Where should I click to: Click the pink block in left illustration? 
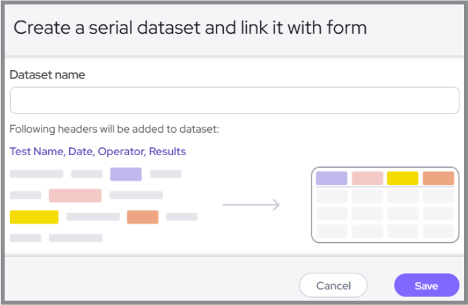pyautogui.click(x=75, y=195)
